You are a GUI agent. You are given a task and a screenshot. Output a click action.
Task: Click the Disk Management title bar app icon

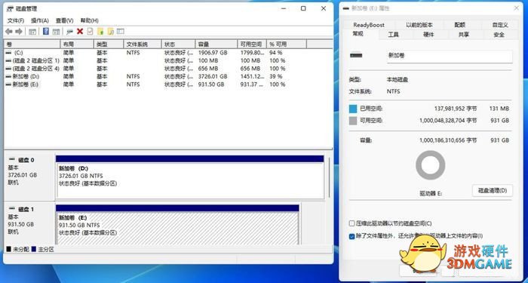(10, 9)
